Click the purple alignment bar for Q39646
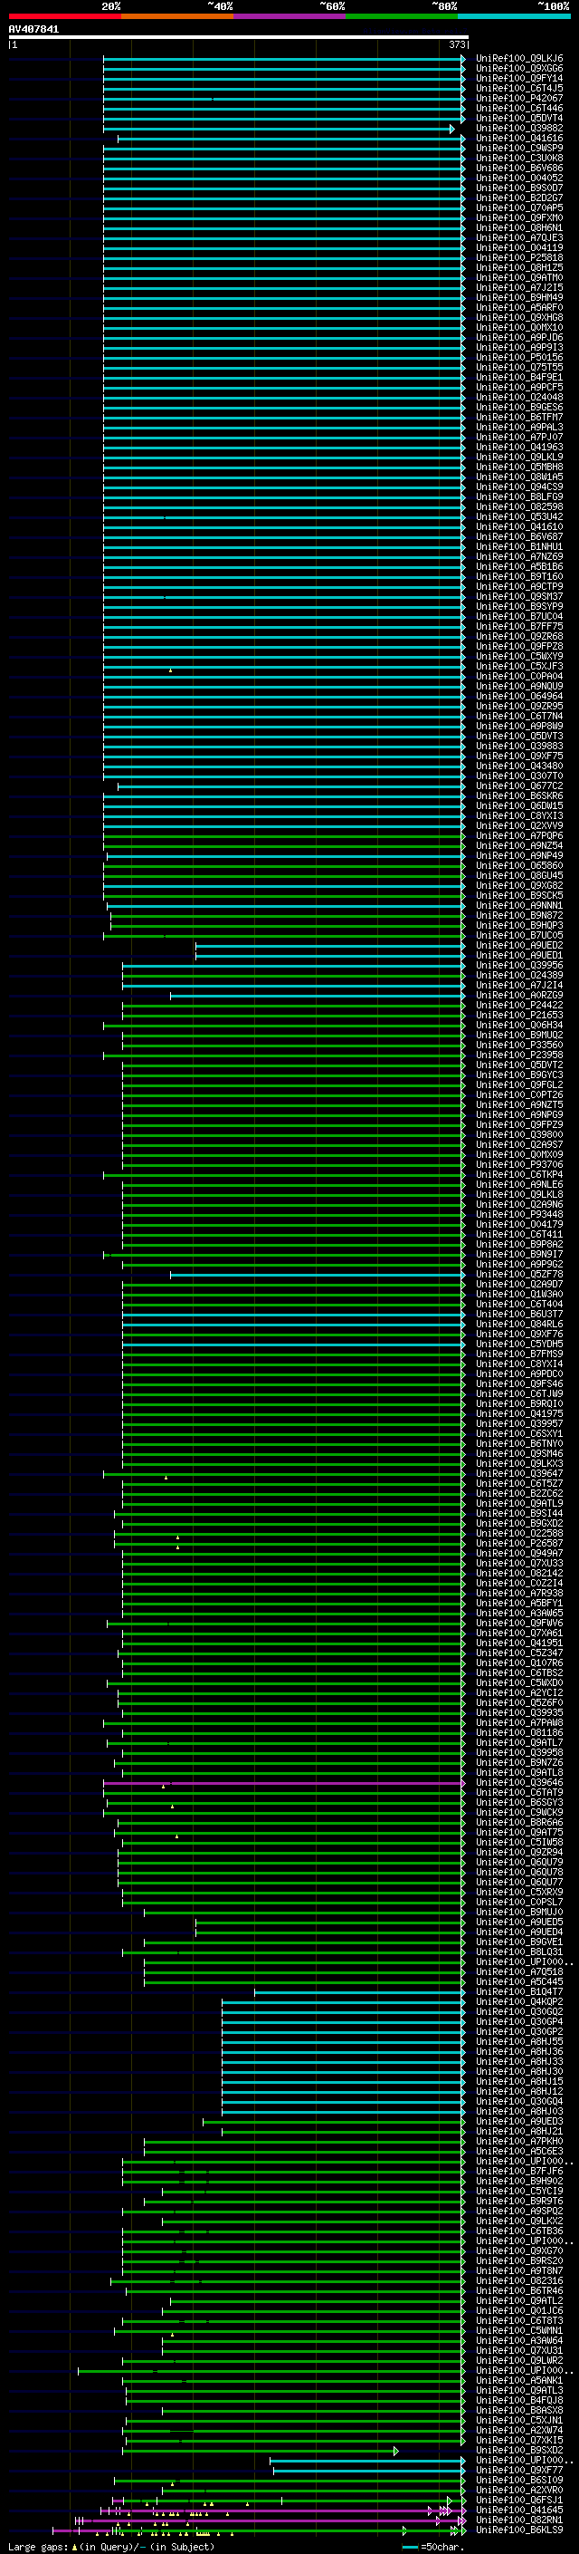The height and width of the screenshot is (2554, 579). (283, 1783)
